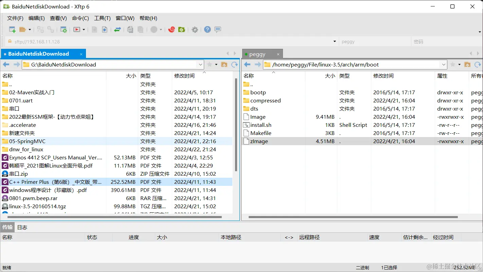Sort local files by 修改时间 column
The image size is (483, 272).
(x=202, y=76)
